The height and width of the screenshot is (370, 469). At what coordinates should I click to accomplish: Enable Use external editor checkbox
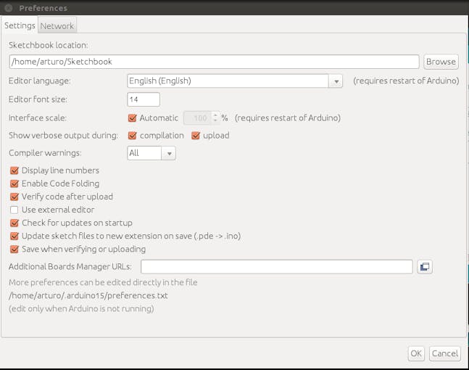point(14,210)
